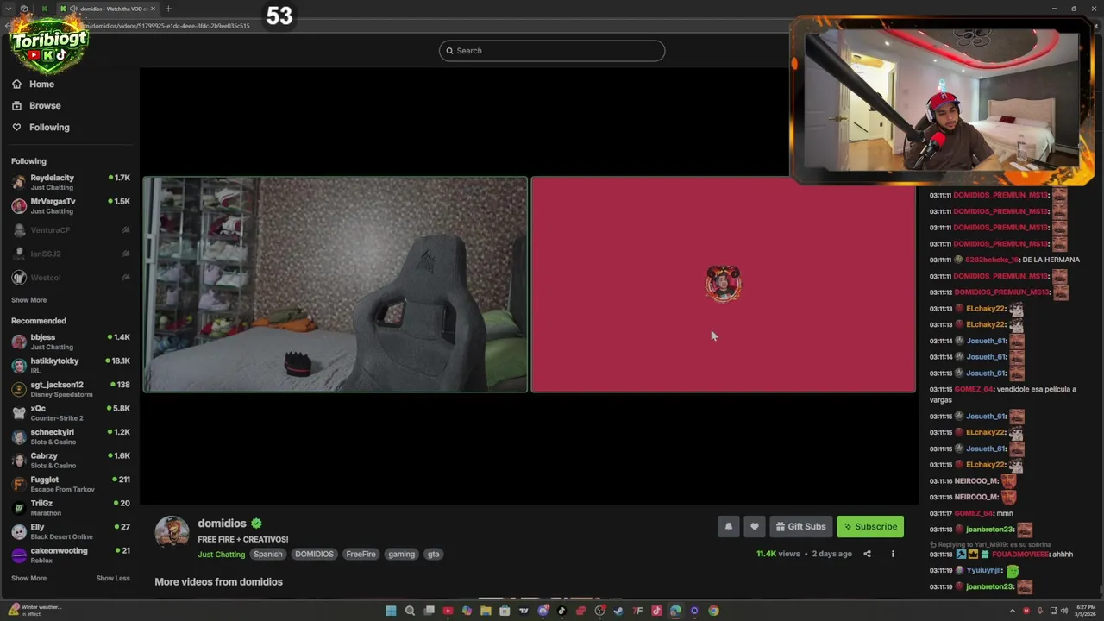Click the green Subscribe button
Screen dimensions: 1104x621
pyautogui.click(x=870, y=527)
